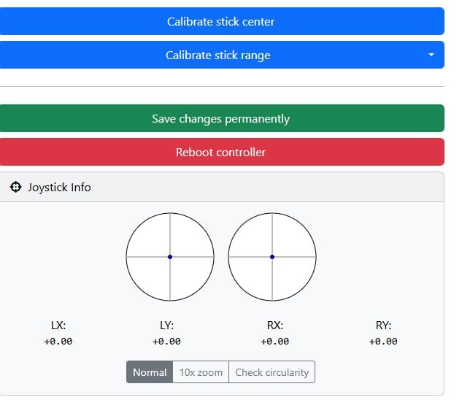Click the RX axis value
The height and width of the screenshot is (408, 462).
(x=275, y=342)
